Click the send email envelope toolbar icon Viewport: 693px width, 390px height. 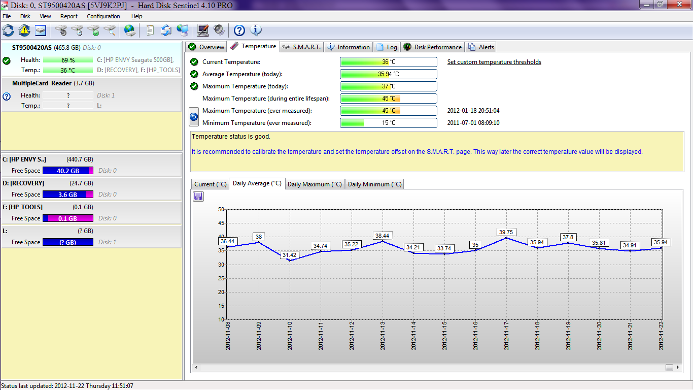click(166, 30)
